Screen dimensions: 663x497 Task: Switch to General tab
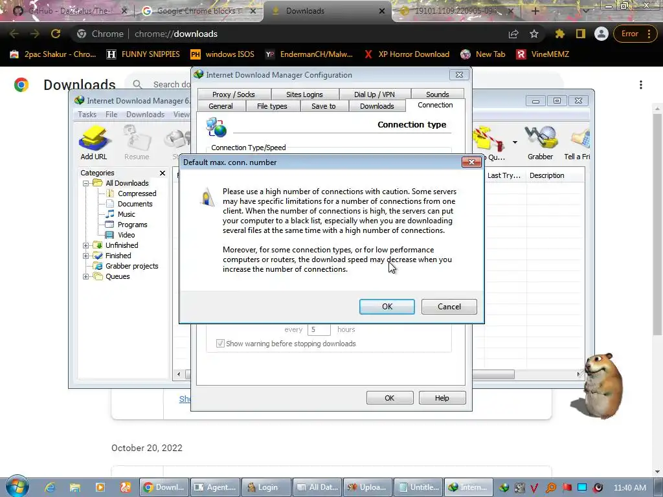click(x=221, y=106)
